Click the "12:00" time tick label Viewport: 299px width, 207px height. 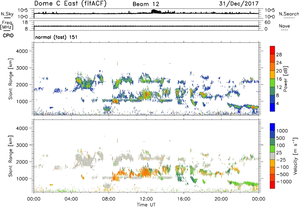point(146,199)
